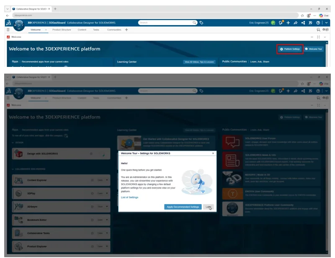Click View All Videos, Tips & Lessons, upper screenshot
This screenshot has height=258, width=335.
(199, 62)
